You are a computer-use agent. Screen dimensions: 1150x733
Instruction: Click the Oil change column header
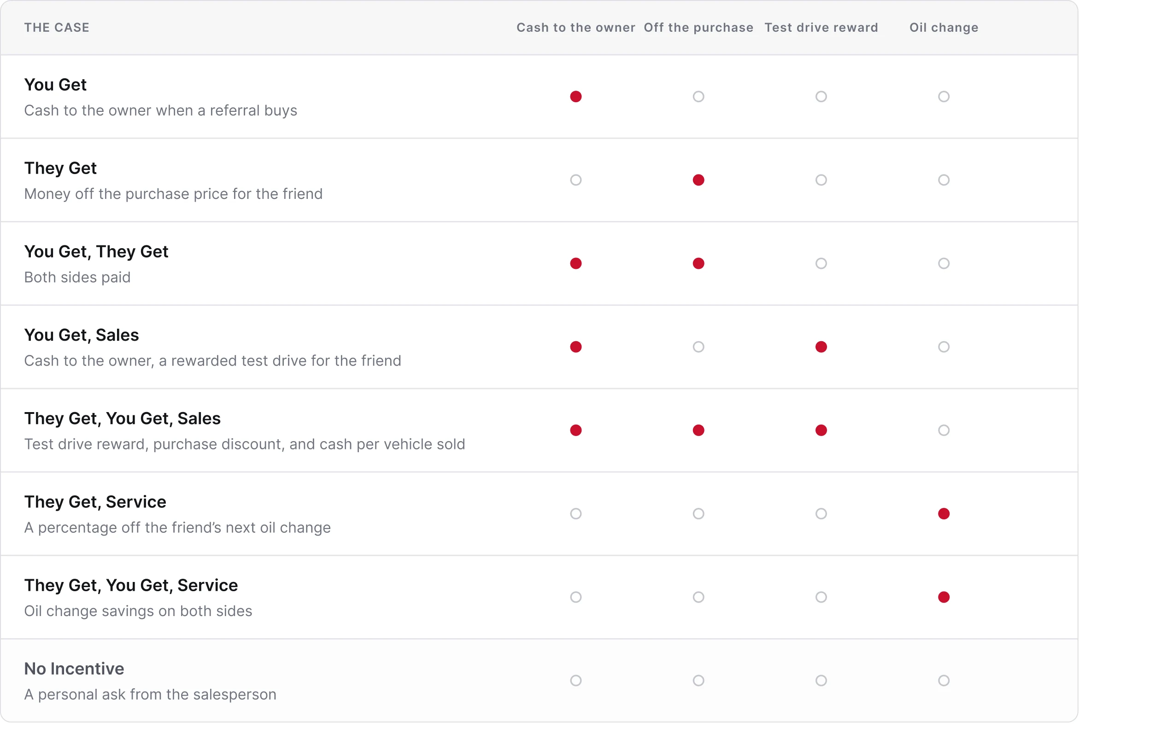(x=944, y=28)
